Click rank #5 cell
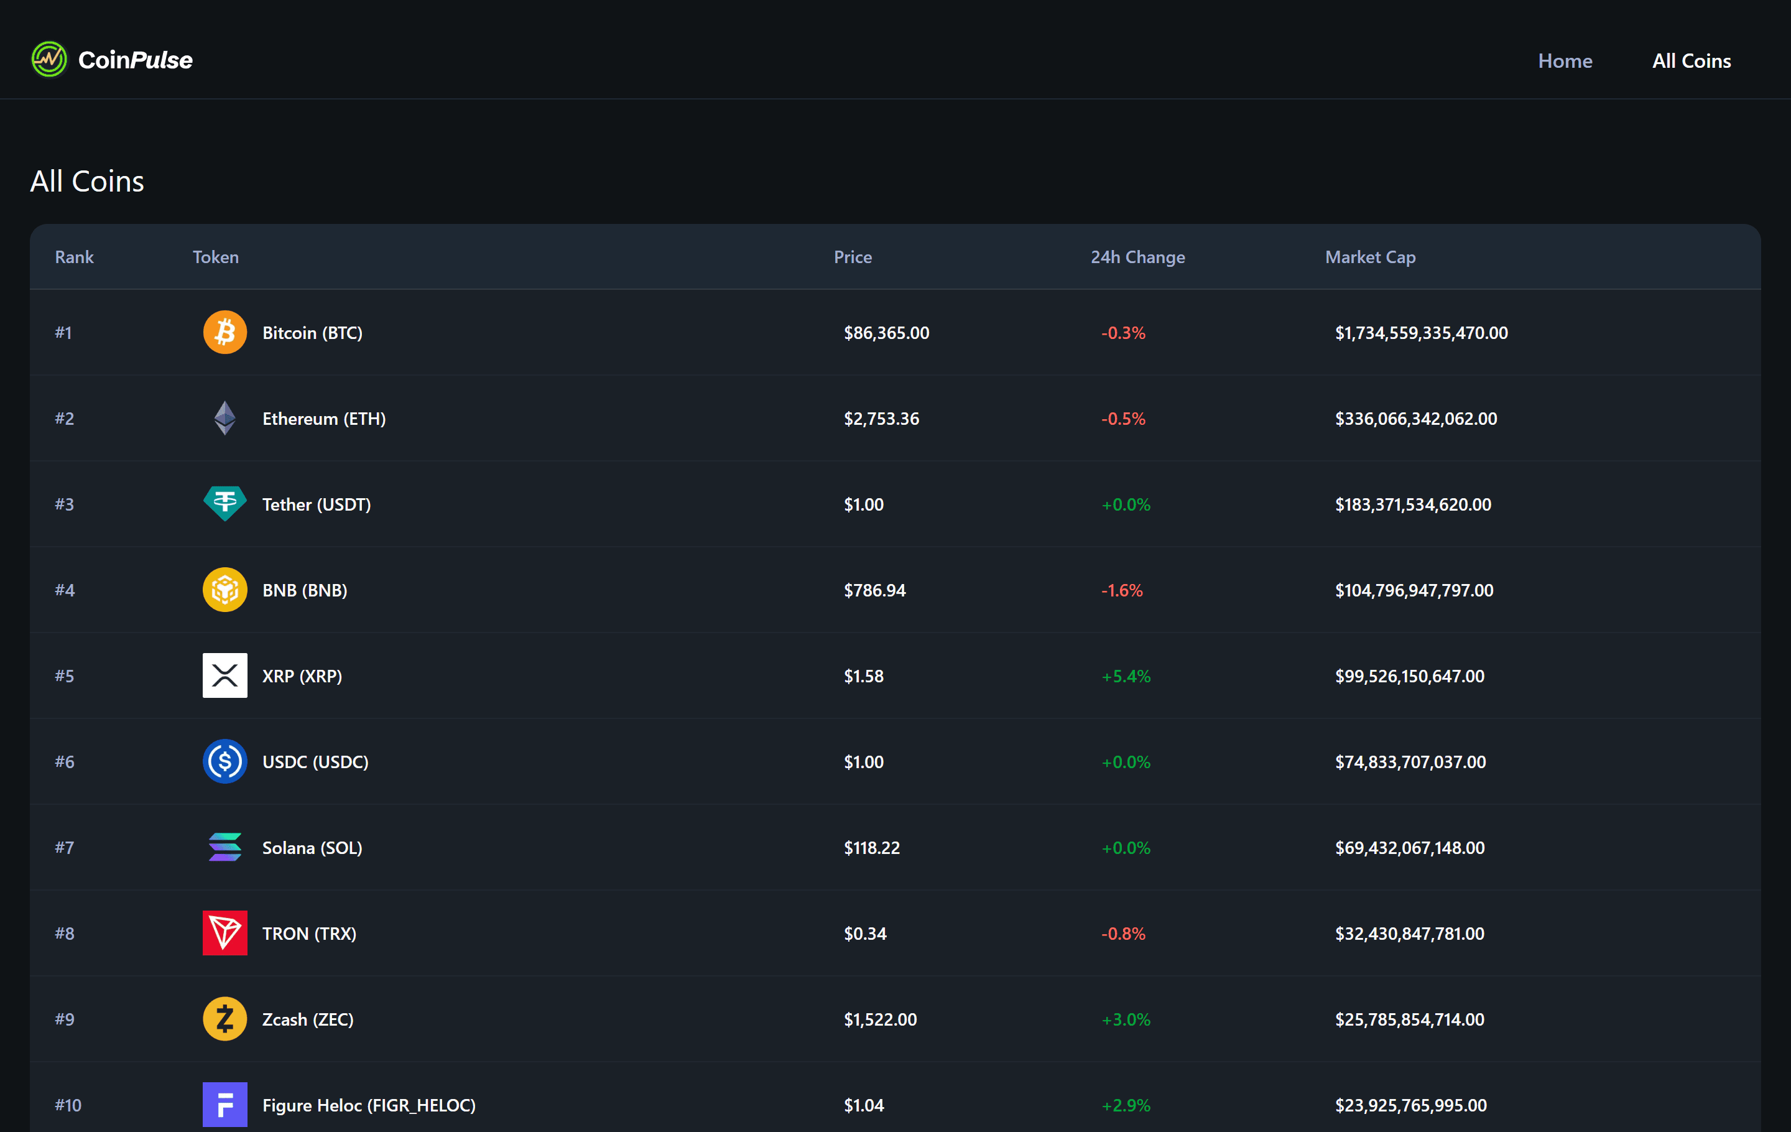1791x1132 pixels. (65, 675)
